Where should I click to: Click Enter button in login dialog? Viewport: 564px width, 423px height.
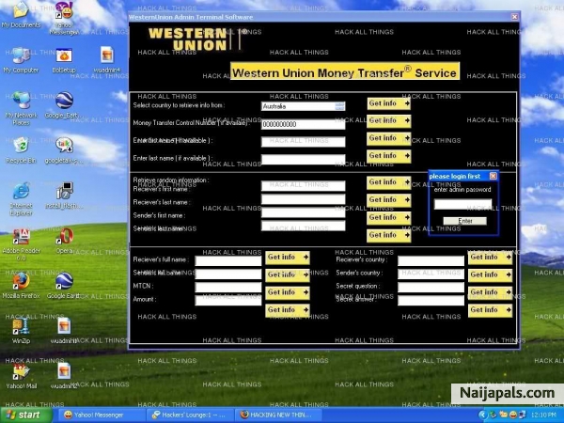[x=464, y=221]
